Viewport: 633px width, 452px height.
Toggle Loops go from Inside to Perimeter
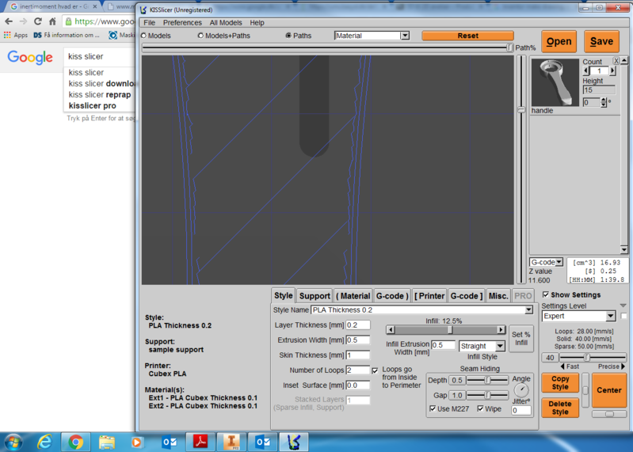point(375,370)
